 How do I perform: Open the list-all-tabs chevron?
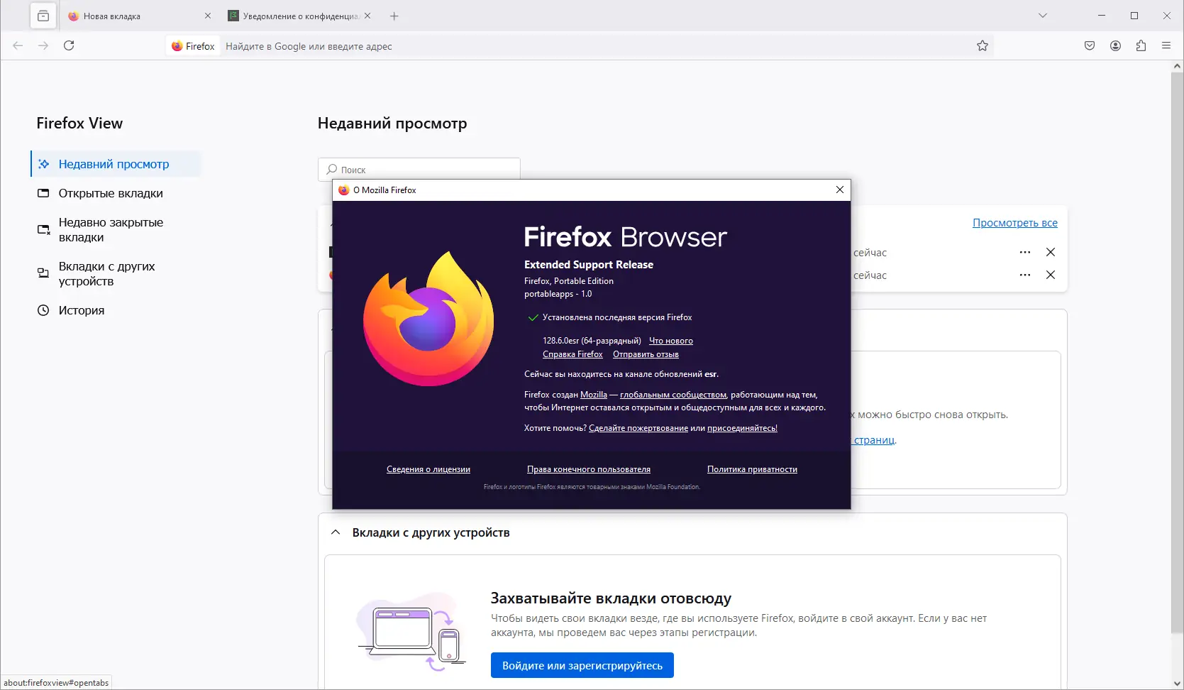pos(1042,15)
